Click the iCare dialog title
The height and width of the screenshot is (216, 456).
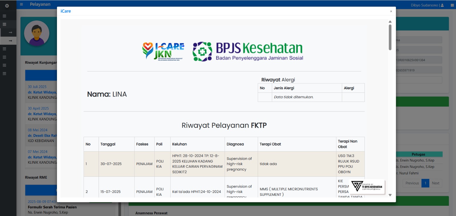tap(66, 11)
